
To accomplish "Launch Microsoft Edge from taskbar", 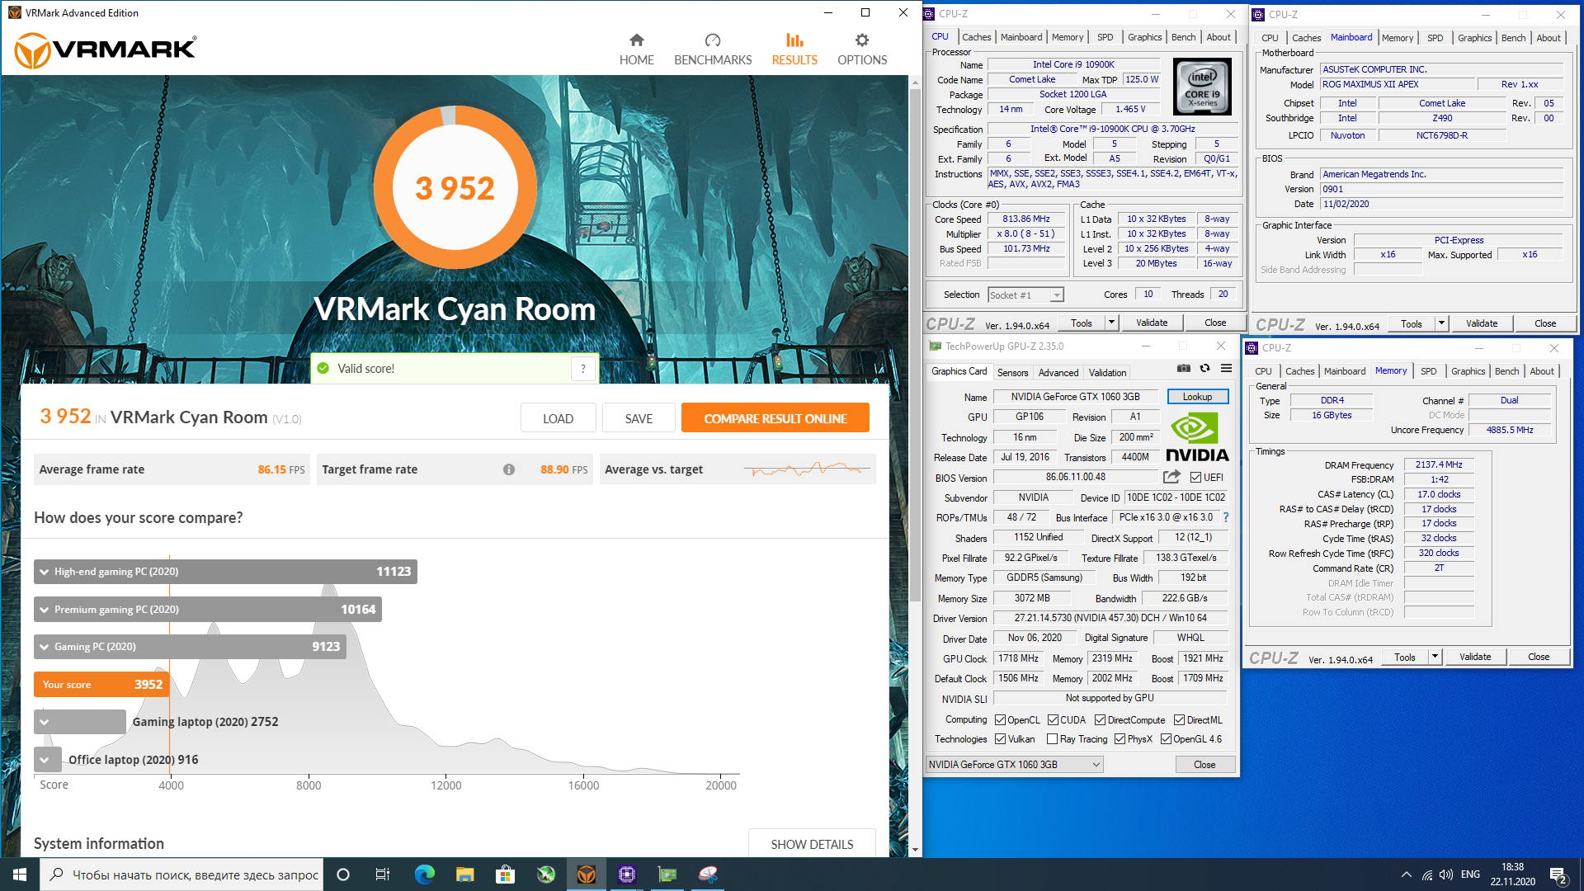I will [424, 874].
